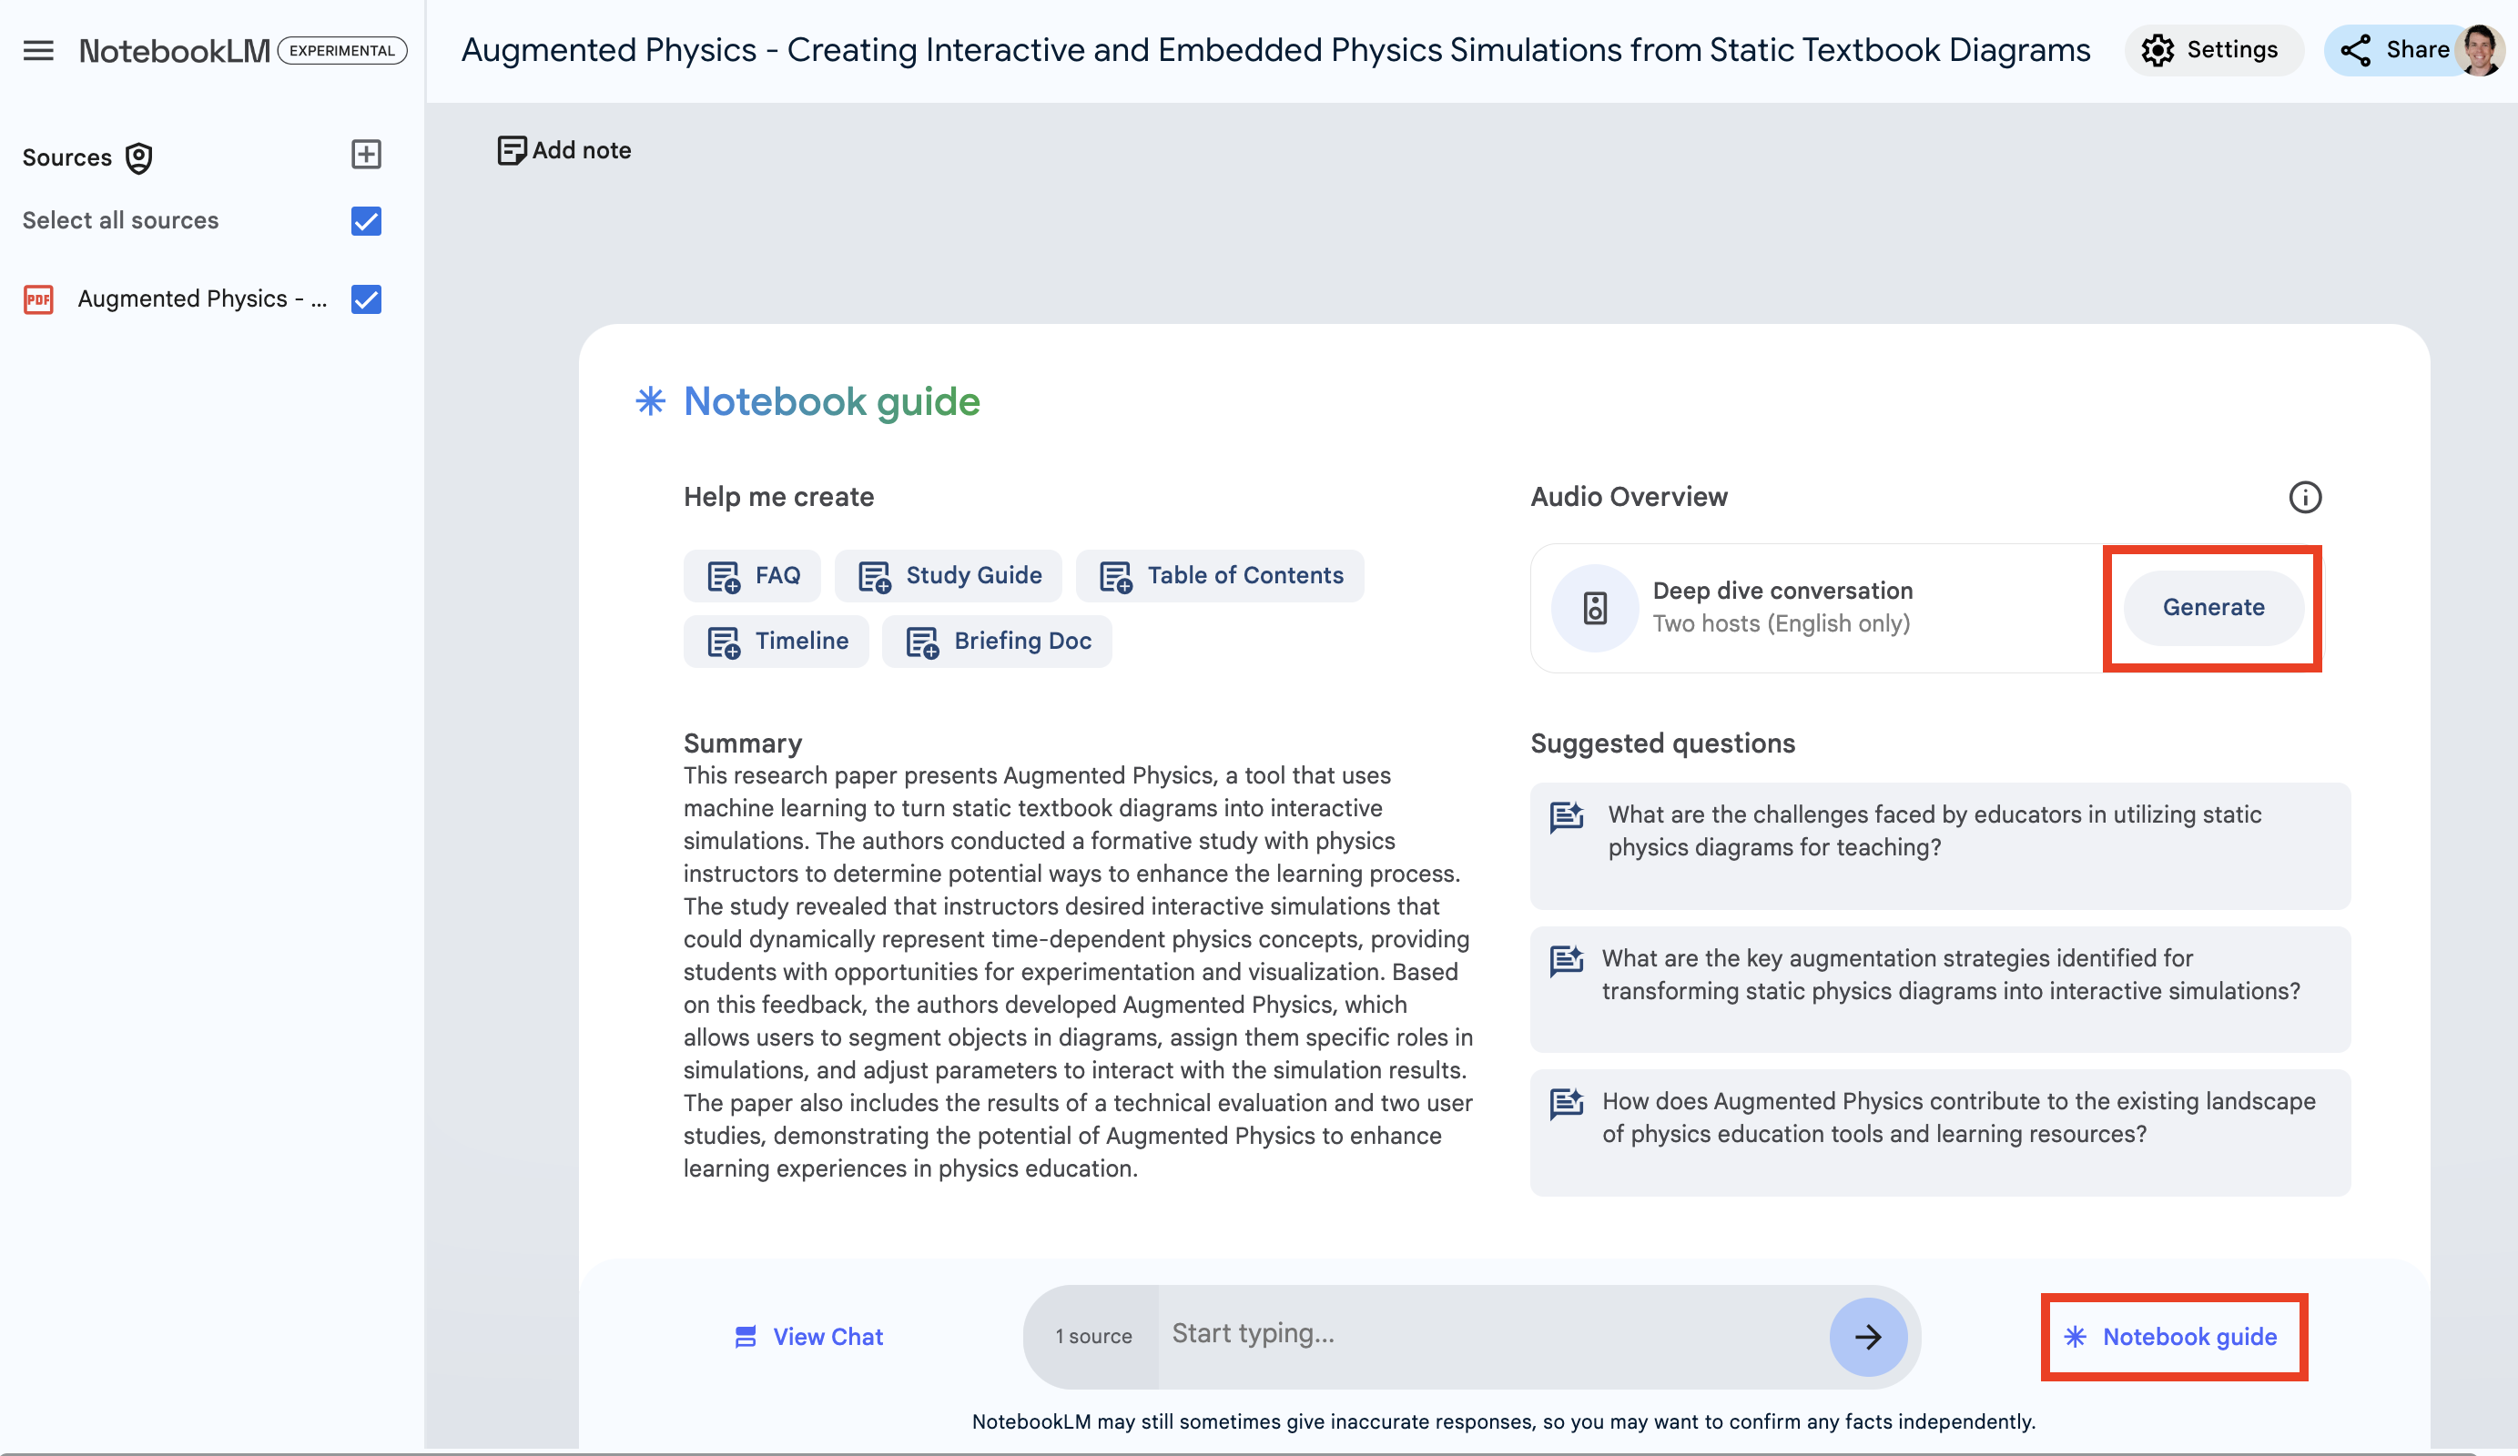Open View Chat
The image size is (2518, 1456).
pos(808,1336)
